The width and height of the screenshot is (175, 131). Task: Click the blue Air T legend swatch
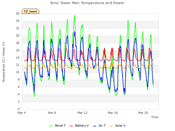point(95,126)
